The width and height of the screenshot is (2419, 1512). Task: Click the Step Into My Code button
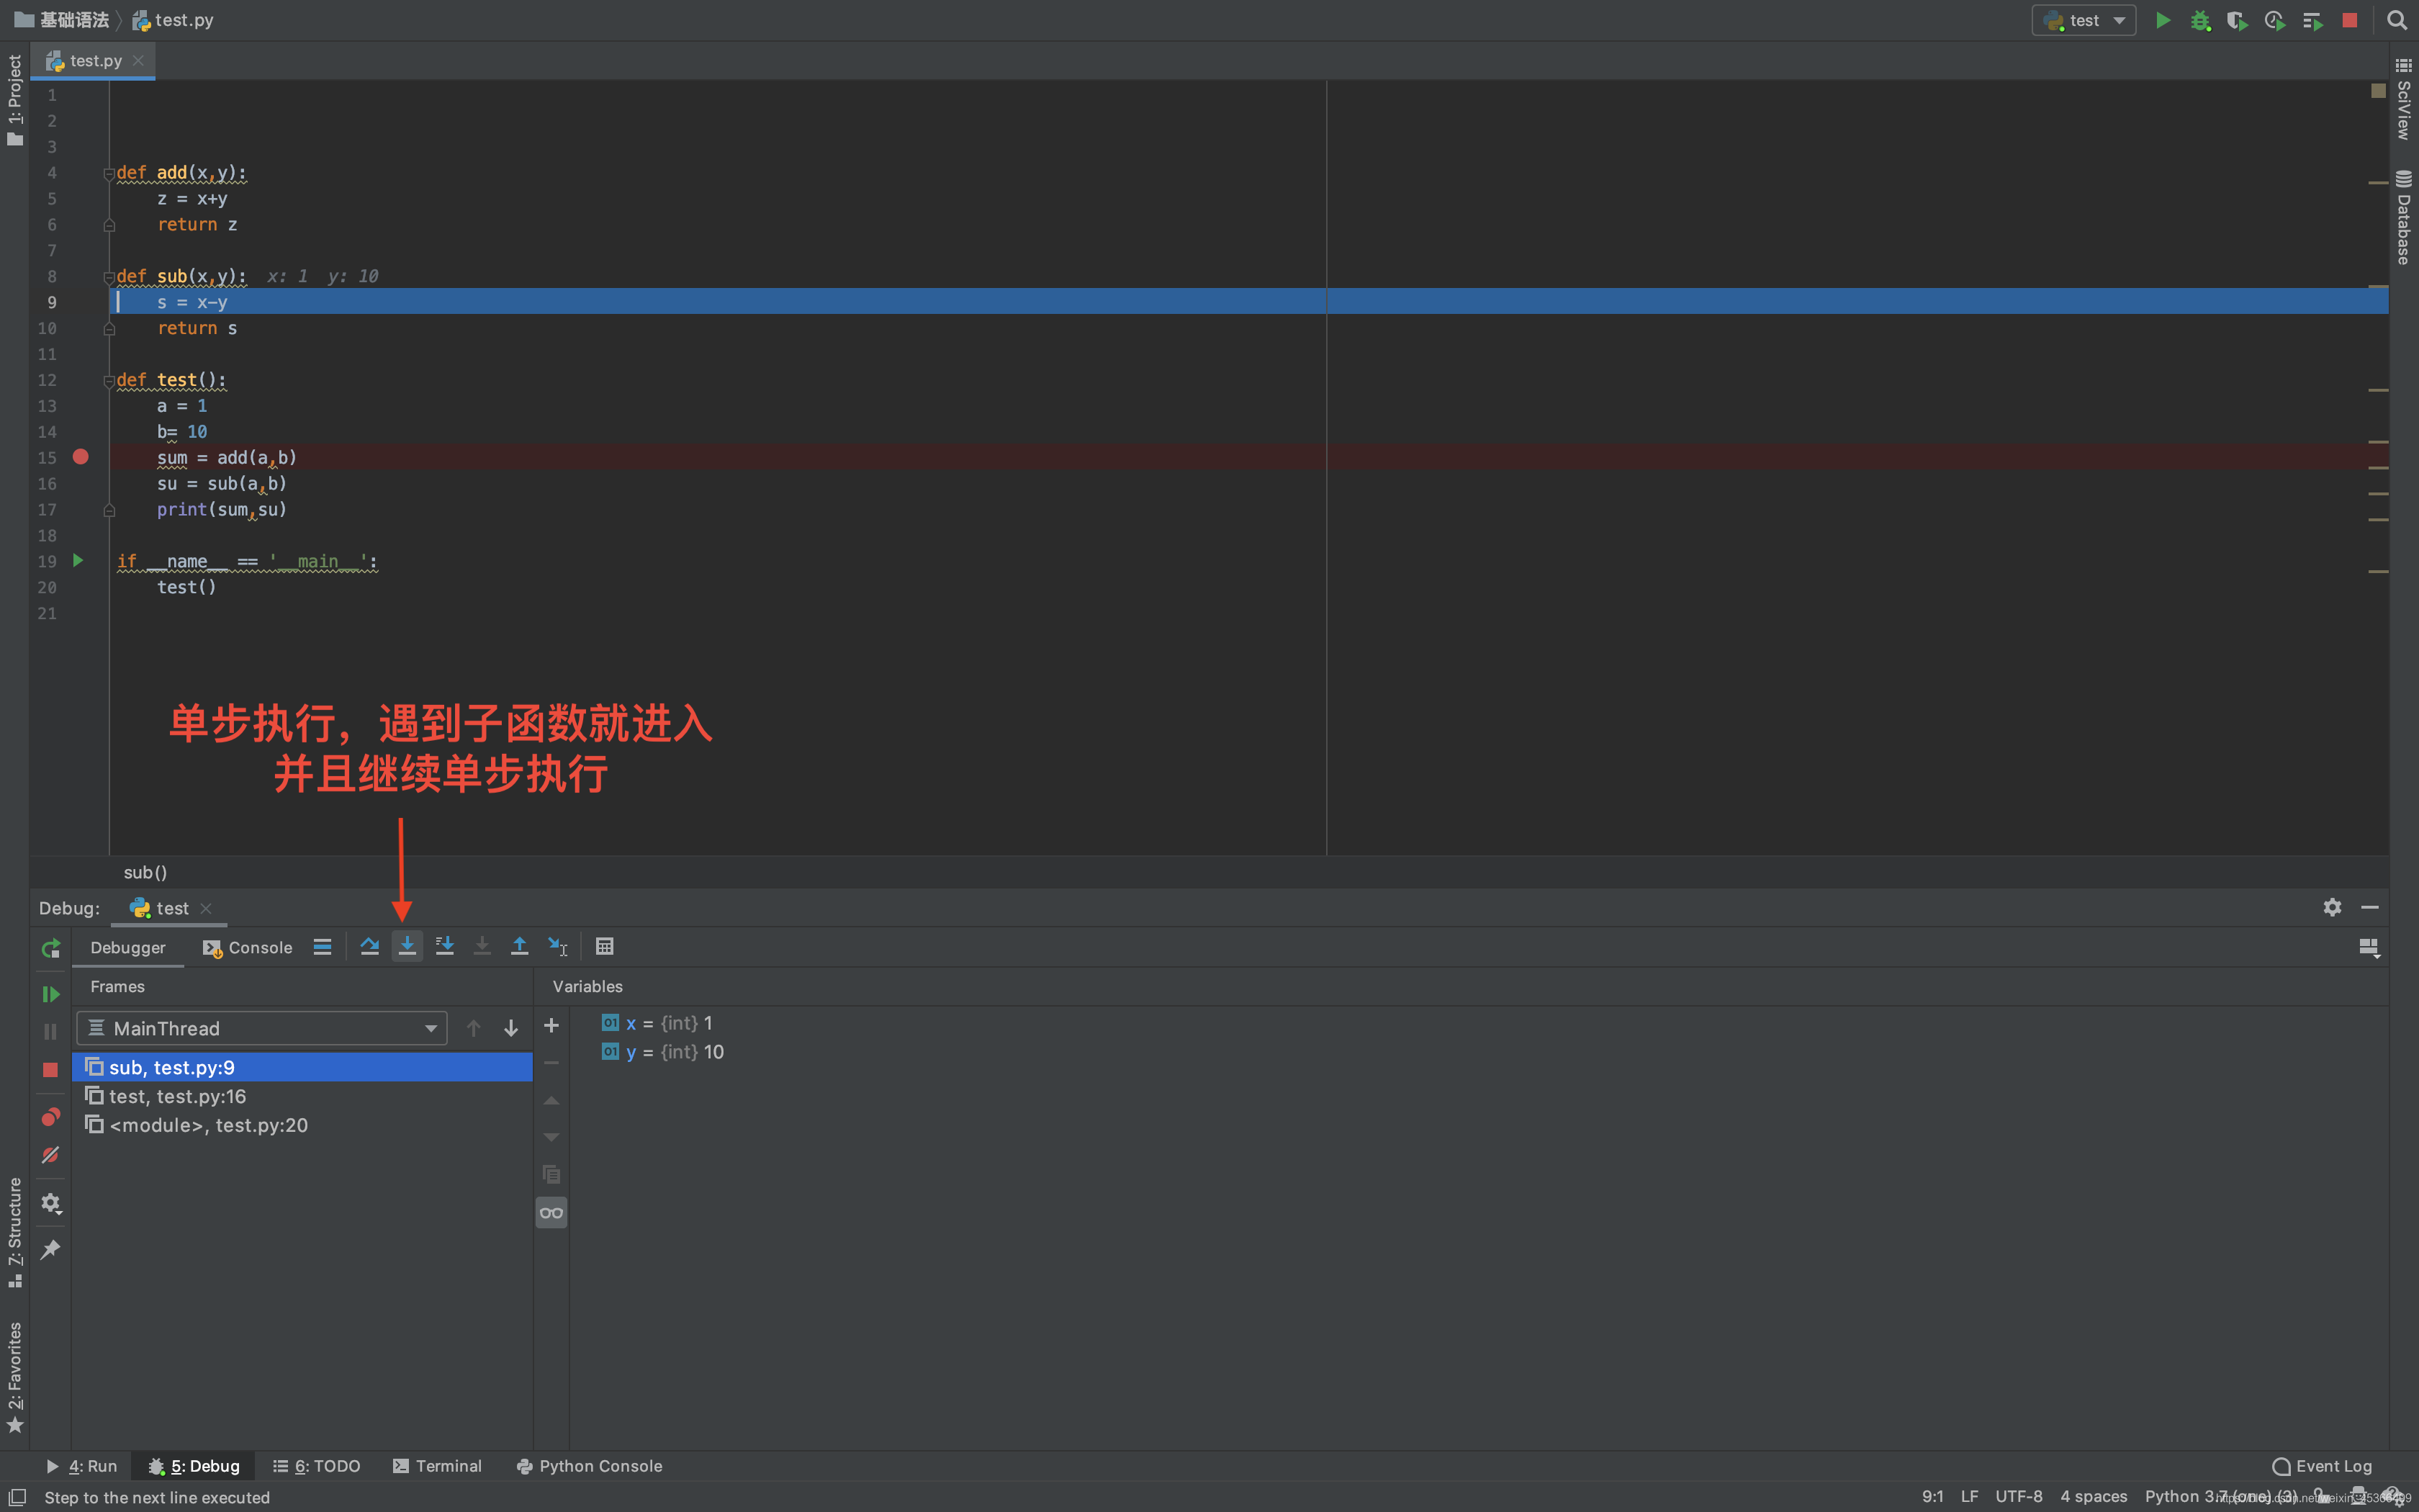click(445, 946)
